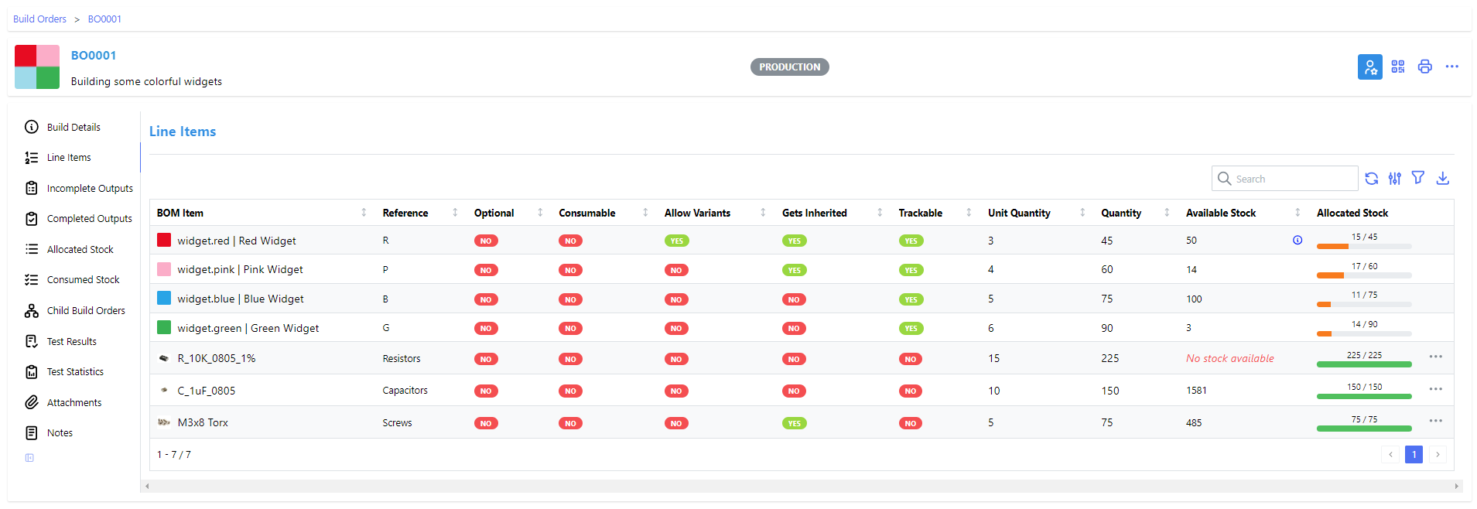The width and height of the screenshot is (1477, 509).
Task: Open the table column selection icon
Action: tap(1394, 179)
